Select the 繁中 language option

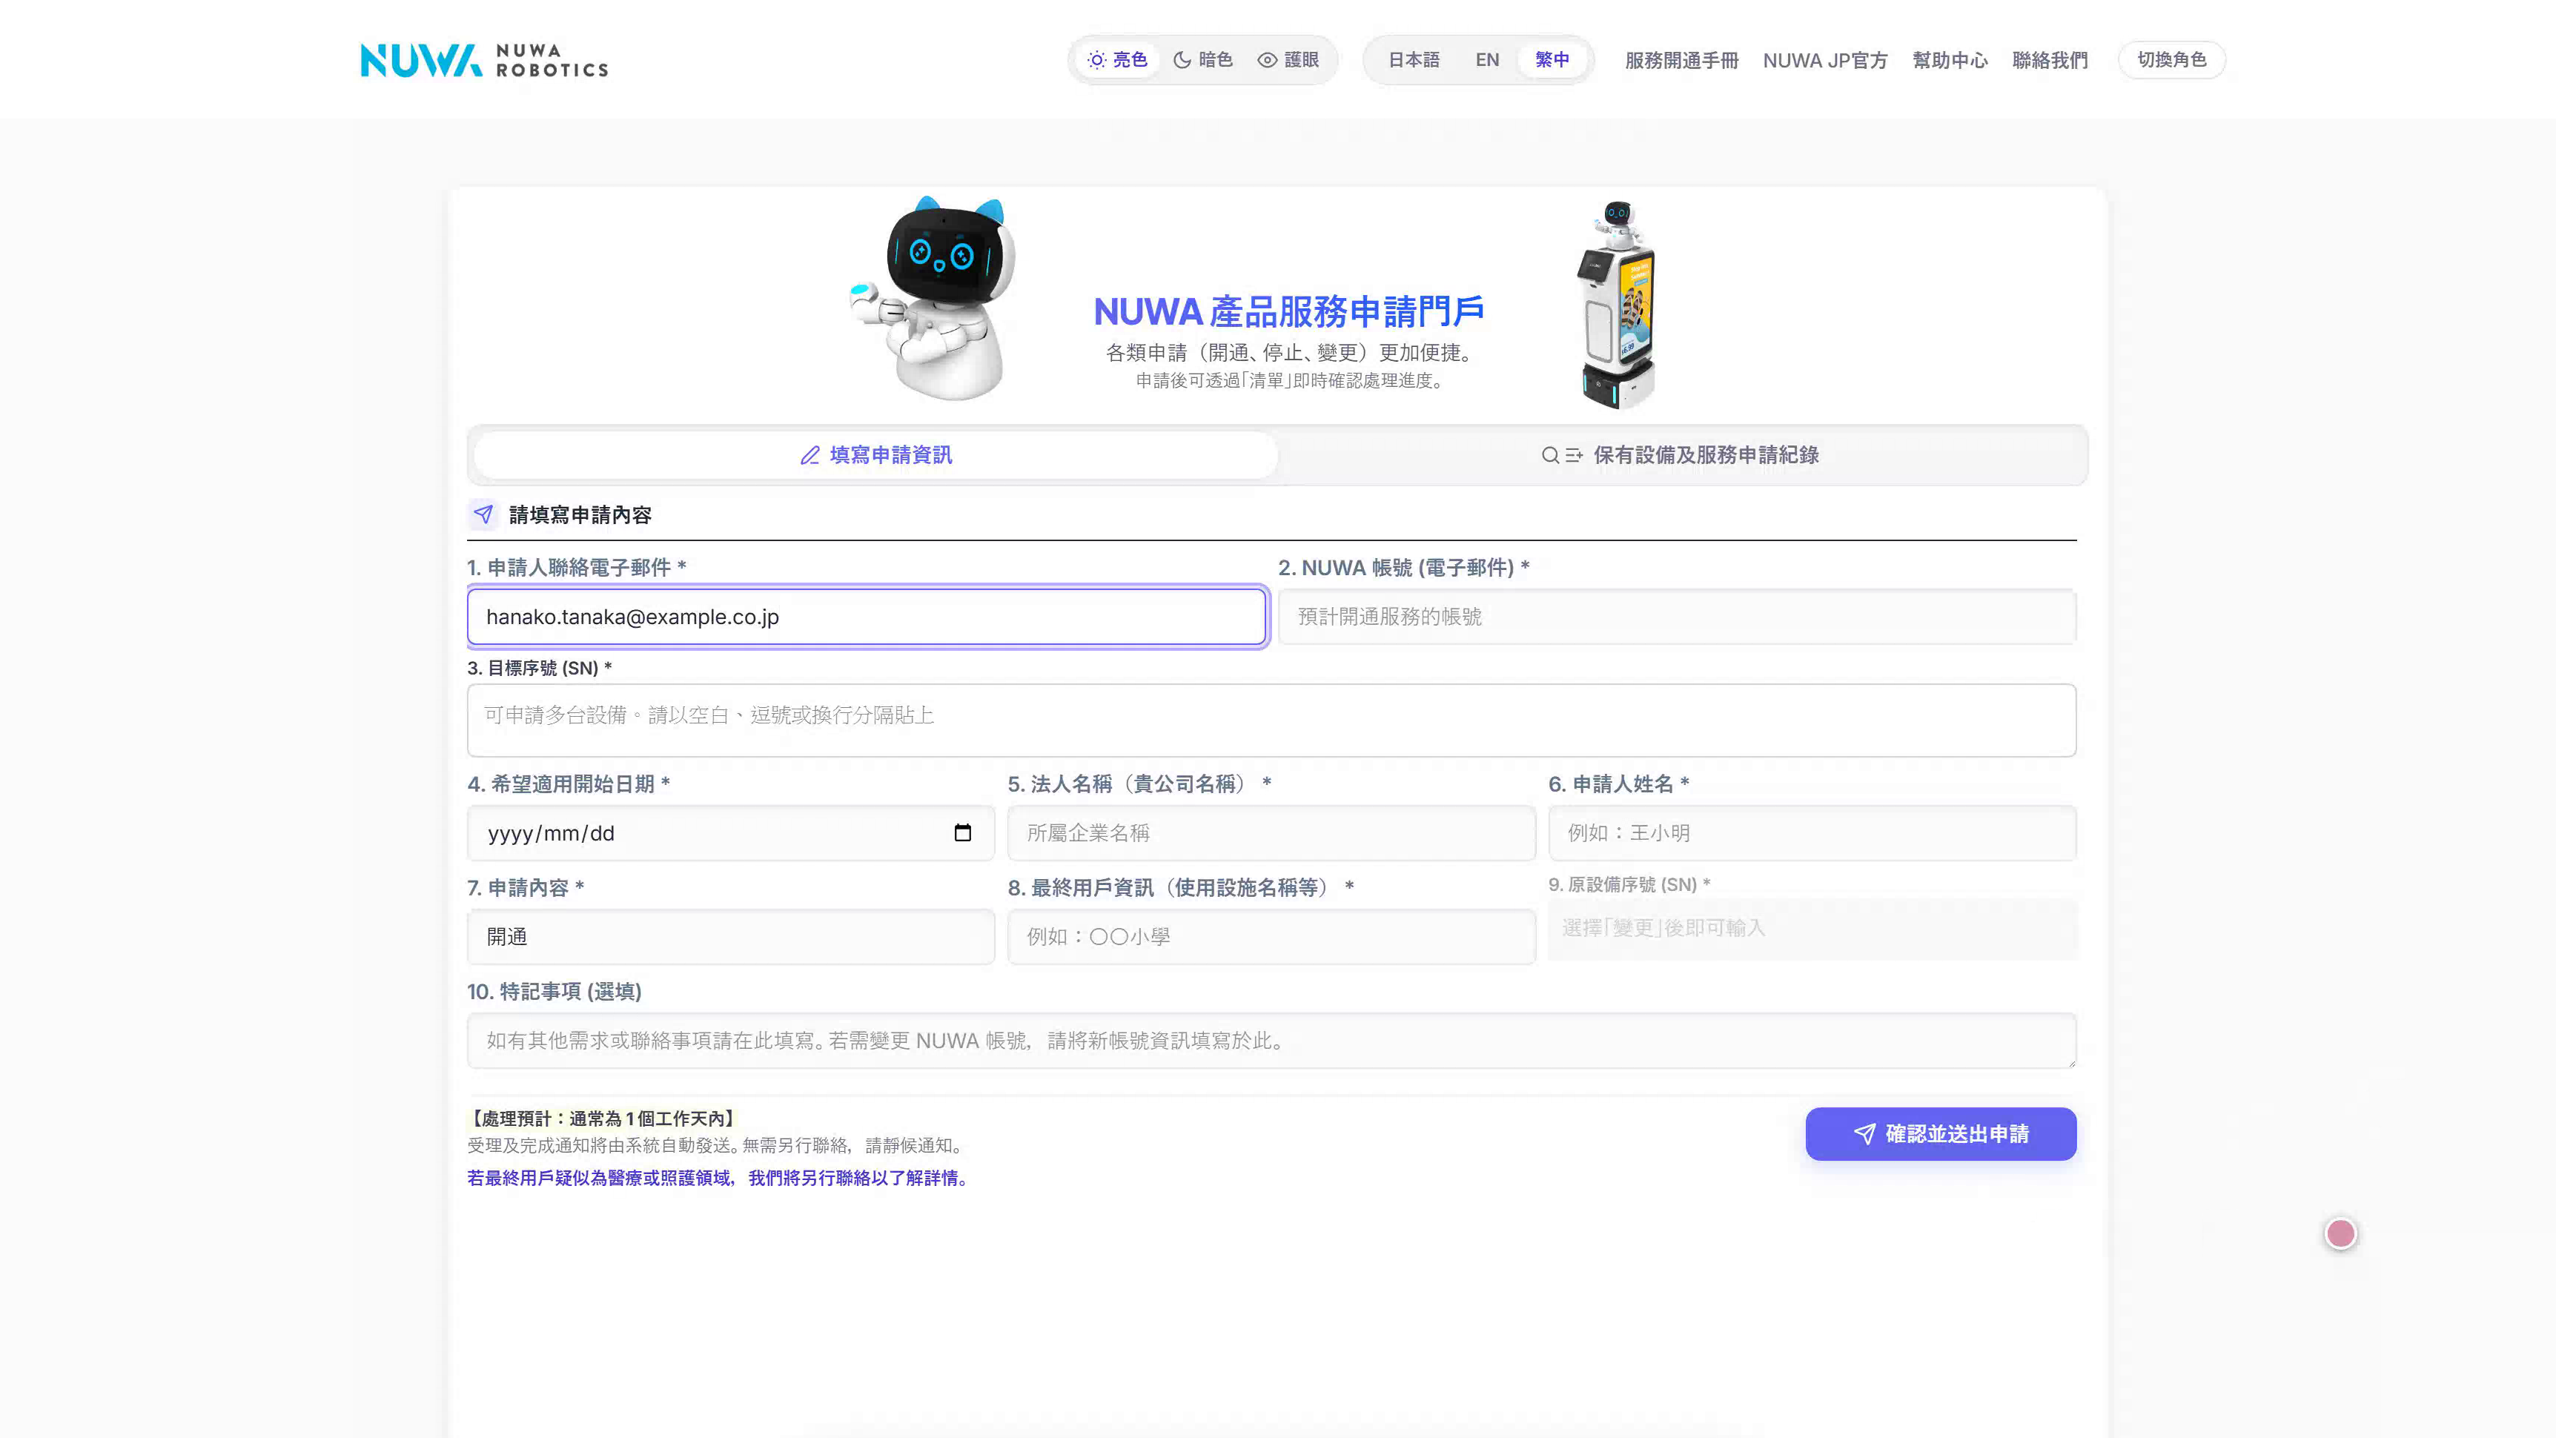click(1552, 59)
